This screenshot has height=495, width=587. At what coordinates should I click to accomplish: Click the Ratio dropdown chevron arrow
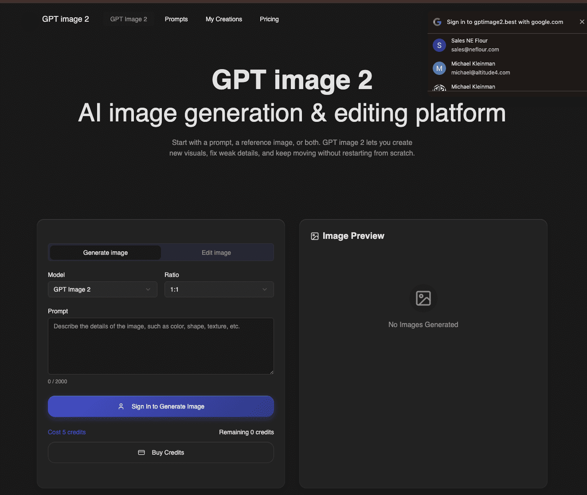point(265,289)
